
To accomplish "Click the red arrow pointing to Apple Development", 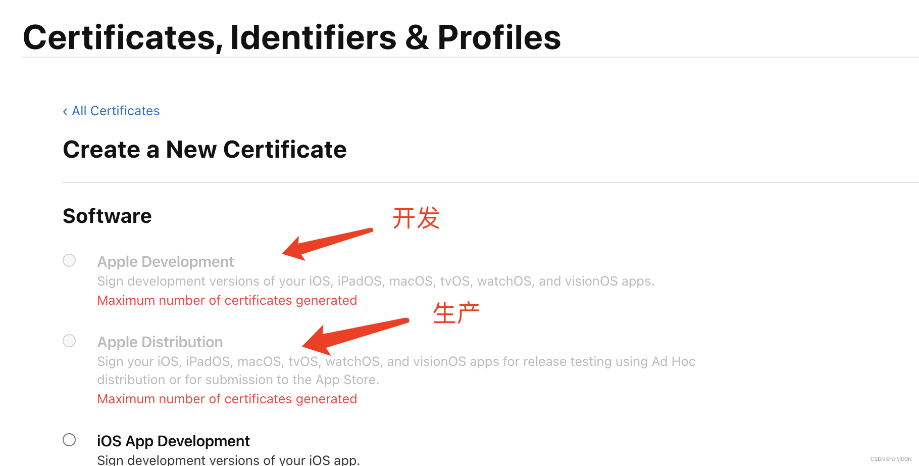I will [x=327, y=244].
